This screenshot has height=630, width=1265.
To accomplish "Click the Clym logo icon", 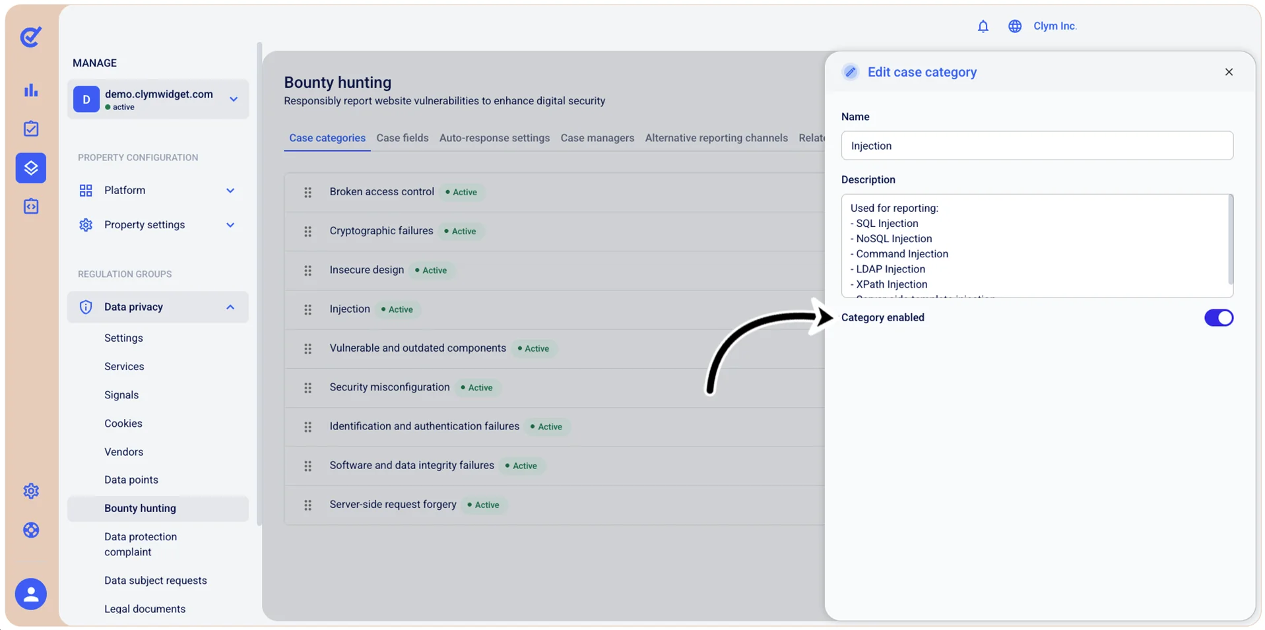I will 30,36.
